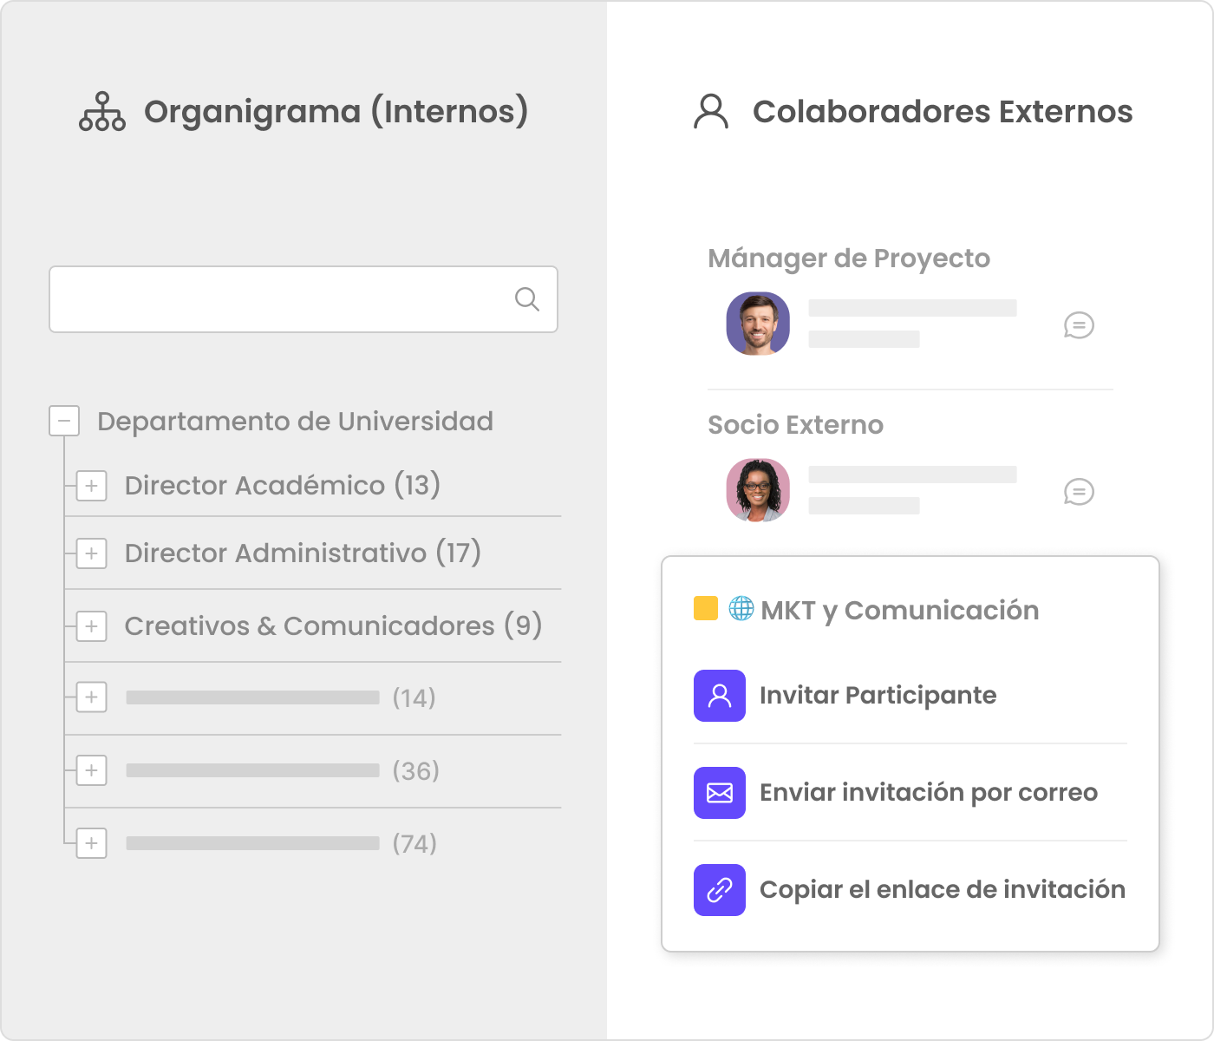
Task: Collapse the Departamento de Universidad node
Action: coord(64,421)
